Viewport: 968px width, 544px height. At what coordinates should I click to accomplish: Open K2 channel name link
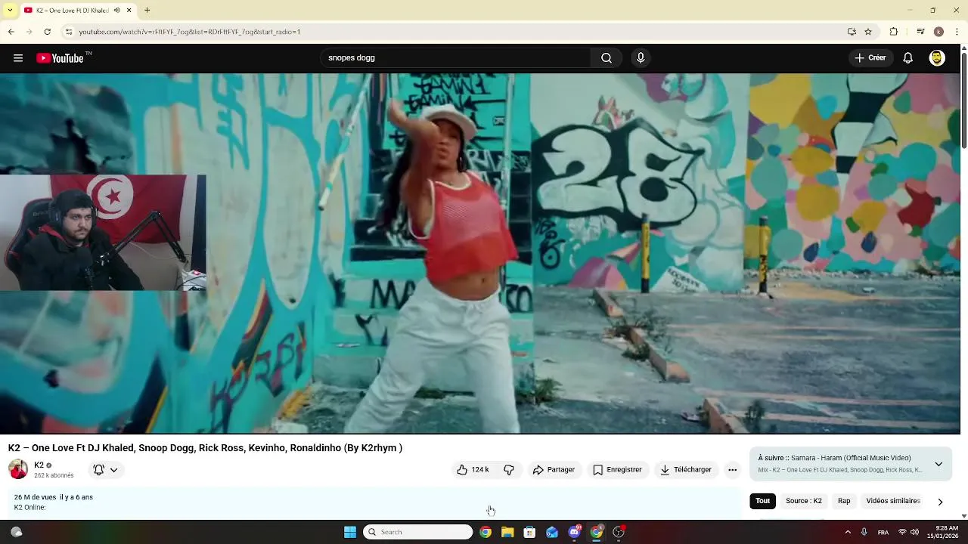pos(39,465)
